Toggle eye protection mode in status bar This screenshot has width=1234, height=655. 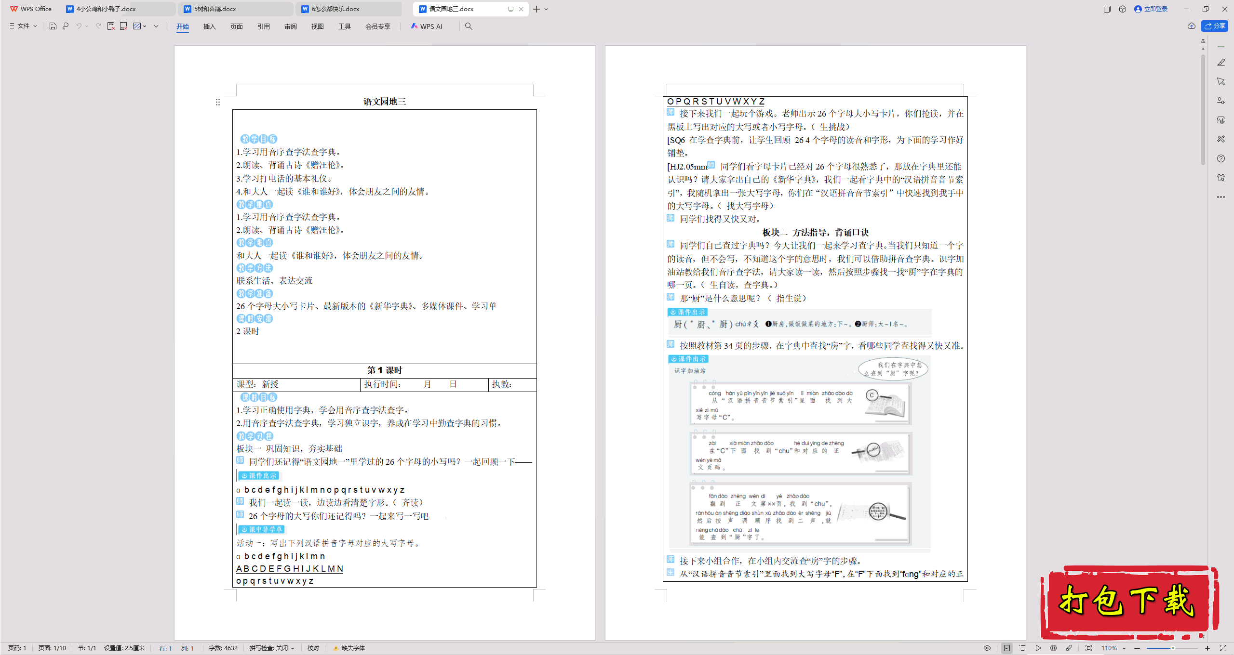987,648
